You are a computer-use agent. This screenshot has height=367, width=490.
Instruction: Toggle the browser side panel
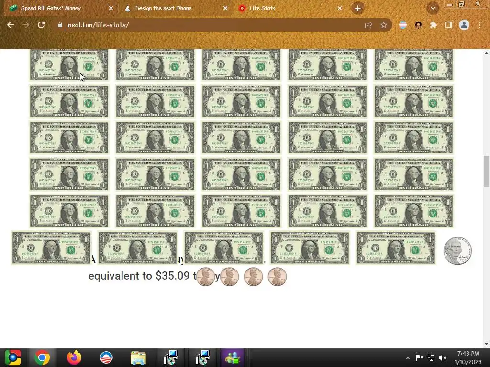tap(449, 25)
